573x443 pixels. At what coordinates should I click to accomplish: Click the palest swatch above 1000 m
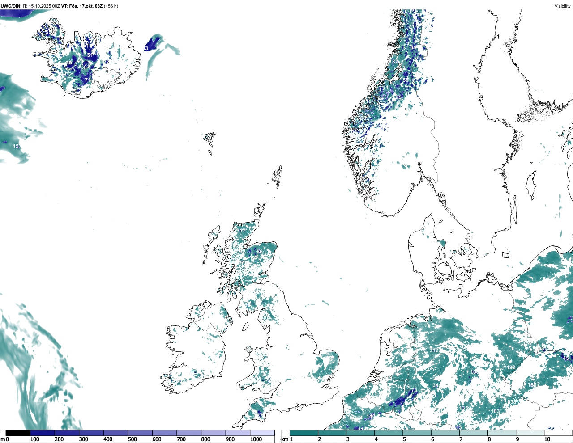262,433
